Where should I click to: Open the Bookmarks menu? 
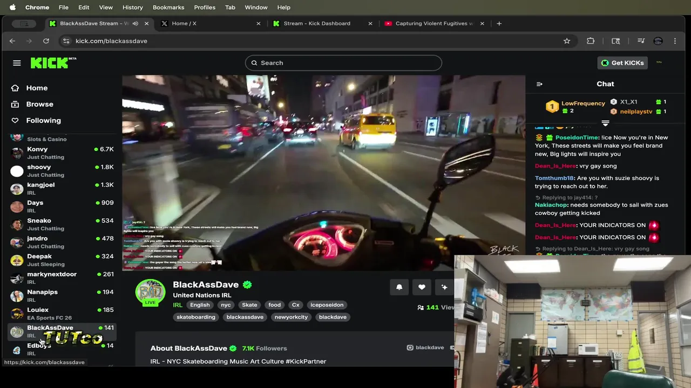(168, 8)
